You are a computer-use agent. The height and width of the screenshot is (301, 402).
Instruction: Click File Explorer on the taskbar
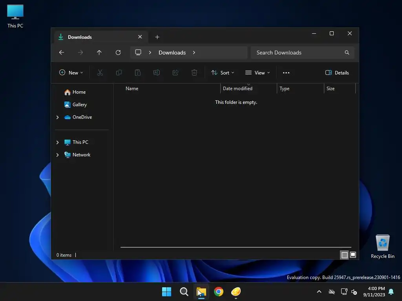click(201, 292)
